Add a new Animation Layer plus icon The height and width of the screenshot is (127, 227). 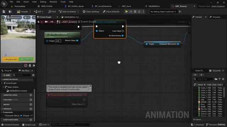click(x=31, y=95)
